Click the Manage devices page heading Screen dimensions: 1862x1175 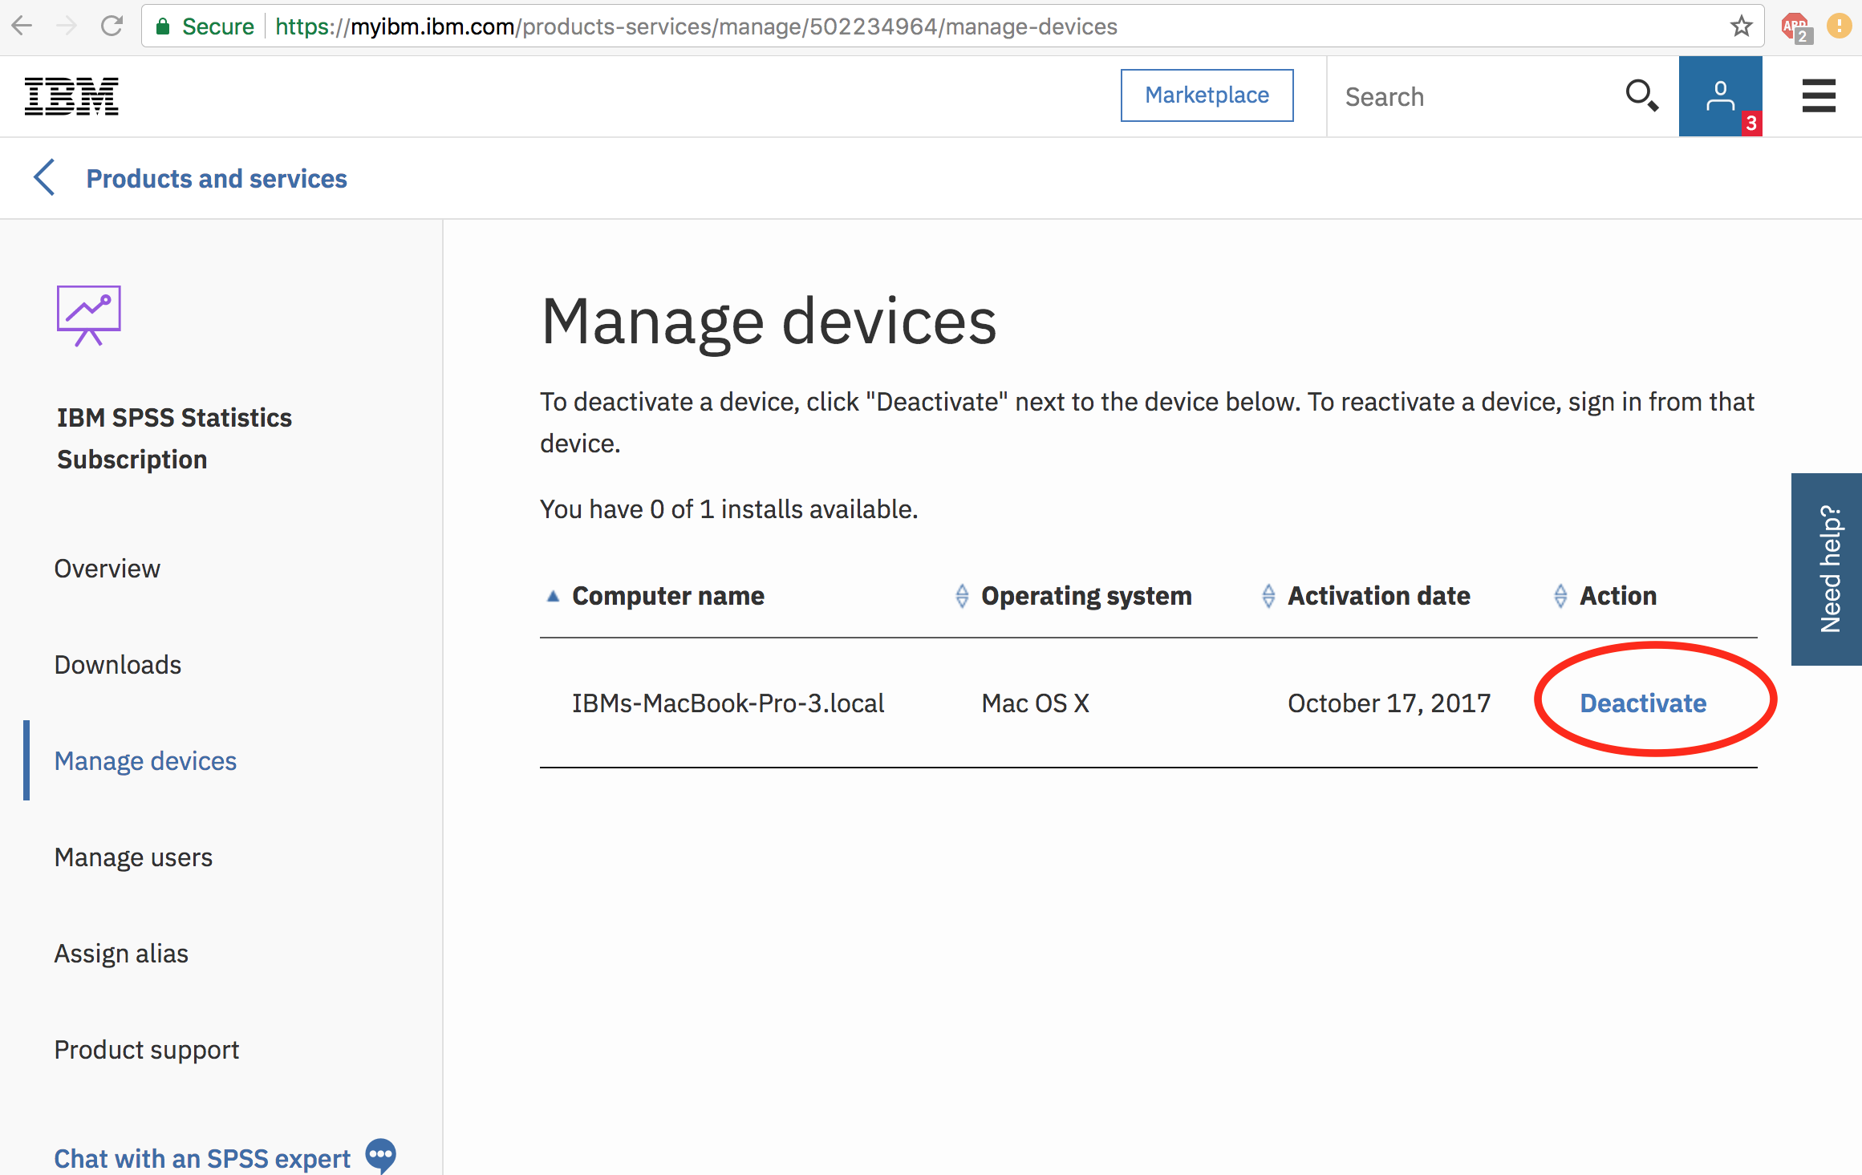pos(769,322)
